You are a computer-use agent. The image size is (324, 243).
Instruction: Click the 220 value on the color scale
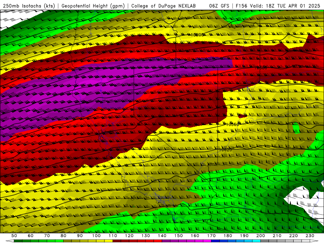point(293,236)
